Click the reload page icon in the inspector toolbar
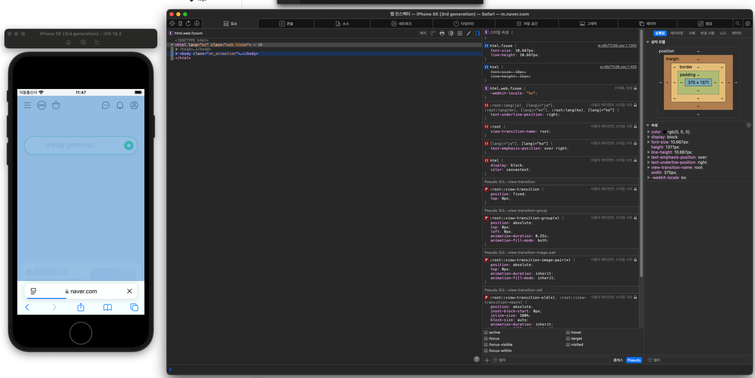This screenshot has height=378, width=755. [188, 23]
